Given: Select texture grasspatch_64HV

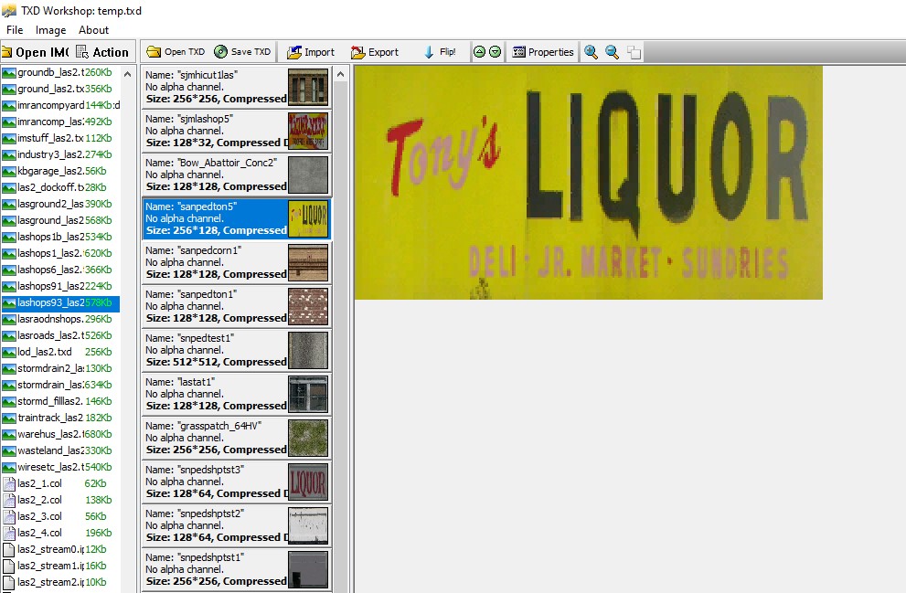Looking at the screenshot, I should pyautogui.click(x=236, y=438).
